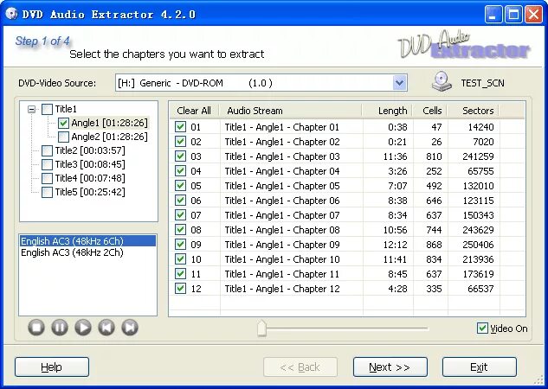Click the preview position slider thumb

[x=261, y=328]
